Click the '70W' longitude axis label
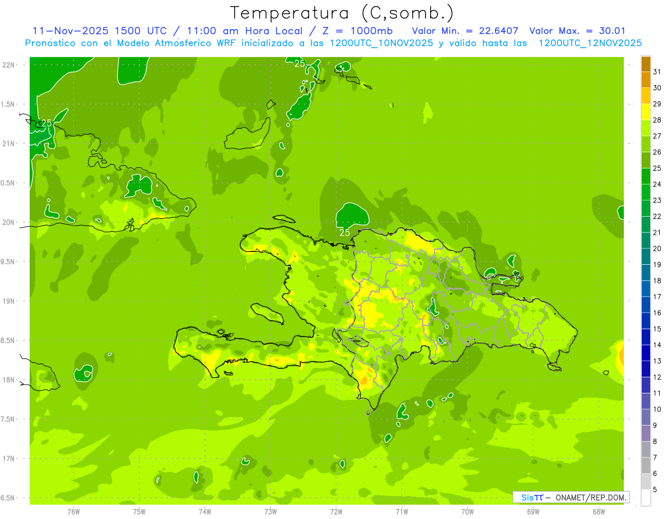This screenshot has width=672, height=519. pyautogui.click(x=468, y=511)
